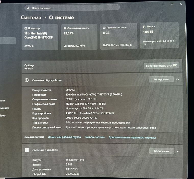The image size is (194, 179).
Task: Select "32,0 ГБ (доступно: 31,8 ГБ)" value
Action: (x=81, y=99)
